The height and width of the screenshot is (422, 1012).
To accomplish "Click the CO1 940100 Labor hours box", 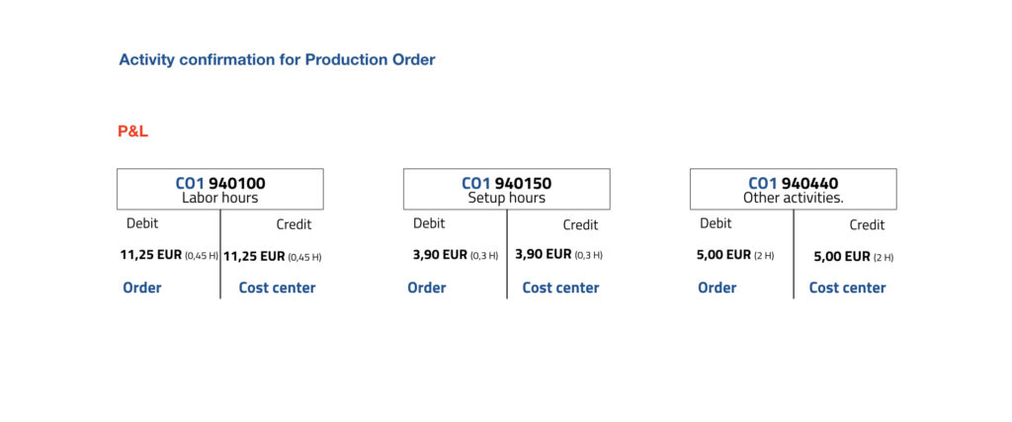I will tap(219, 189).
